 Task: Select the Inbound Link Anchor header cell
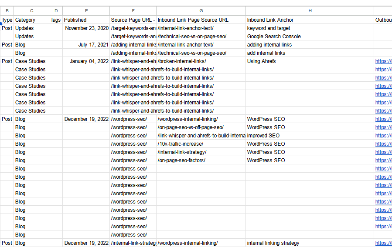coord(310,20)
